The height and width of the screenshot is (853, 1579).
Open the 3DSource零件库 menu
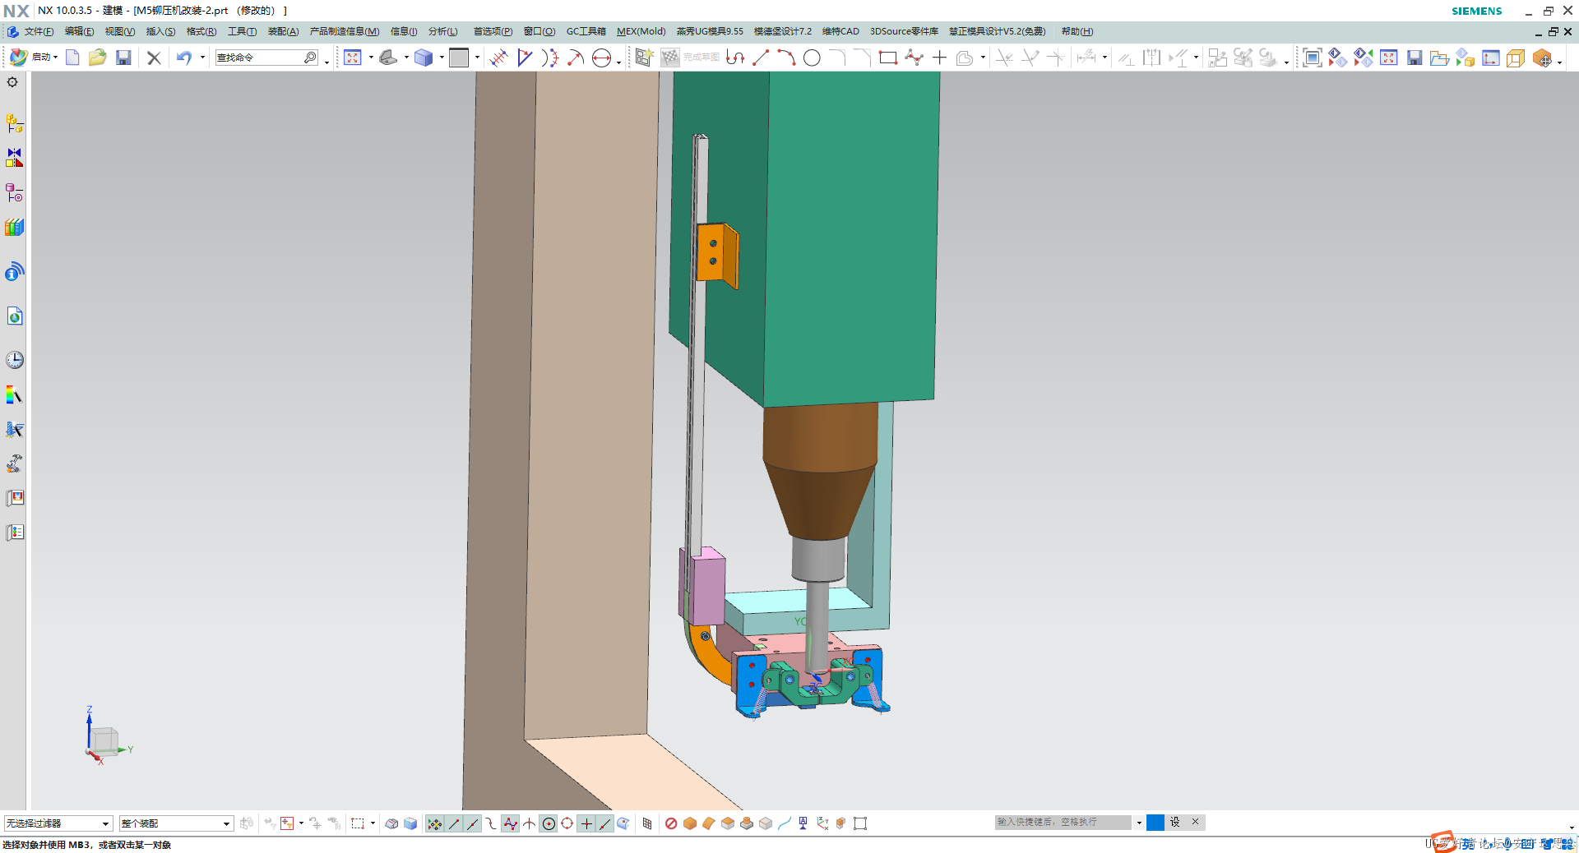(x=904, y=31)
